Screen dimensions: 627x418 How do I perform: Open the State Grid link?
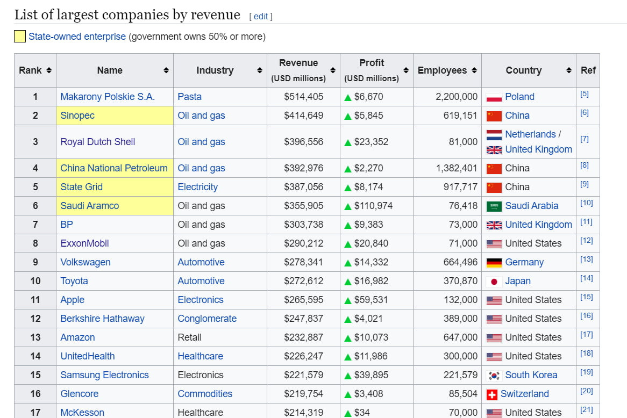(x=82, y=187)
